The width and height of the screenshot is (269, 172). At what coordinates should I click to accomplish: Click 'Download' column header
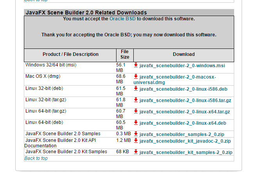[x=184, y=54]
